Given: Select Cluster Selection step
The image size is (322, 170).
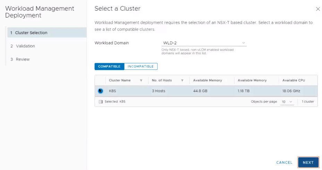Looking at the screenshot, I should click(31, 33).
